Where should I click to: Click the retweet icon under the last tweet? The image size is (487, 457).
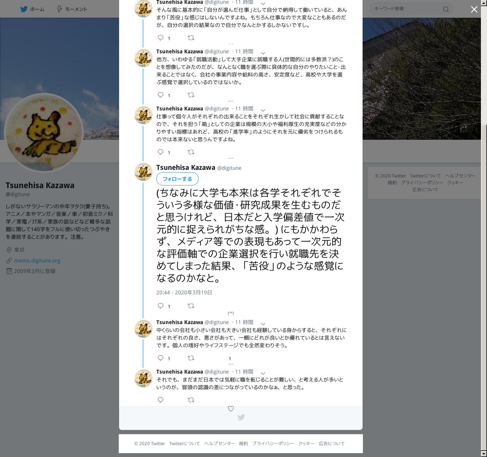(191, 400)
